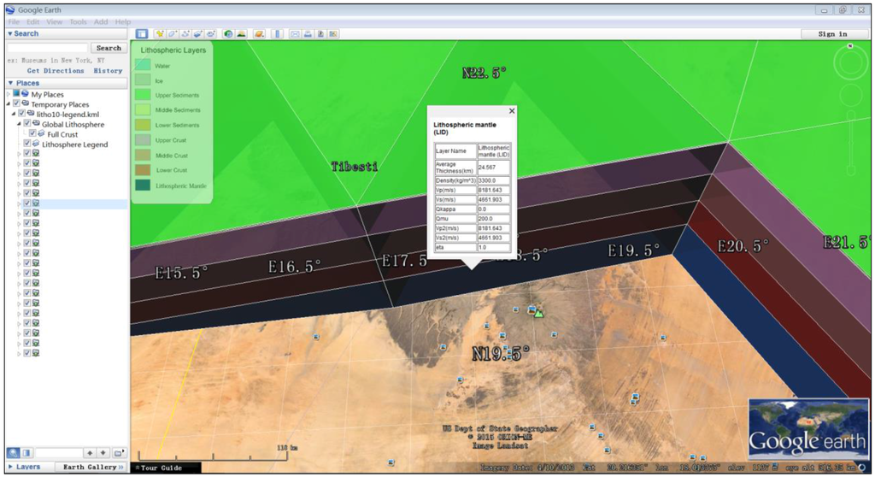Viewport: 875px width, 477px height.
Task: Close the Lithospheric mantle info balloon
Action: point(511,110)
